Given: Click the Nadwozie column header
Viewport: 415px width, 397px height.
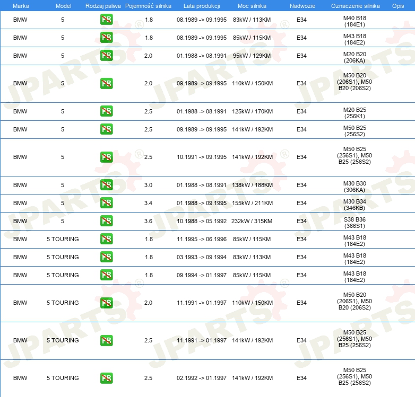Looking at the screenshot, I should (x=302, y=6).
